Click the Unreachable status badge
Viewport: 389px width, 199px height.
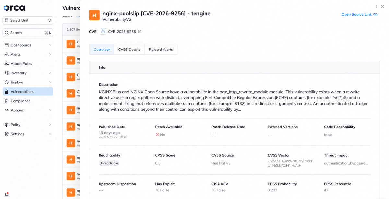coord(109,163)
